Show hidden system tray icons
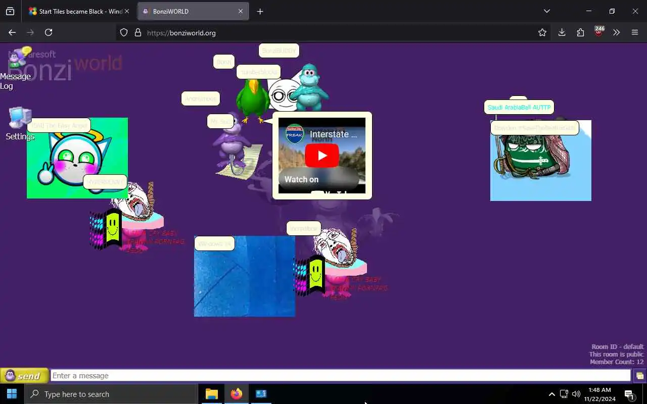This screenshot has width=647, height=404. (552, 394)
